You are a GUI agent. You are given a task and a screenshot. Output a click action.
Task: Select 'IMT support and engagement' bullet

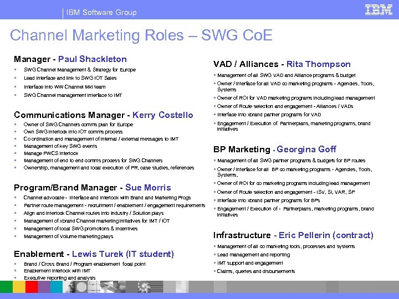pyautogui.click(x=250, y=263)
